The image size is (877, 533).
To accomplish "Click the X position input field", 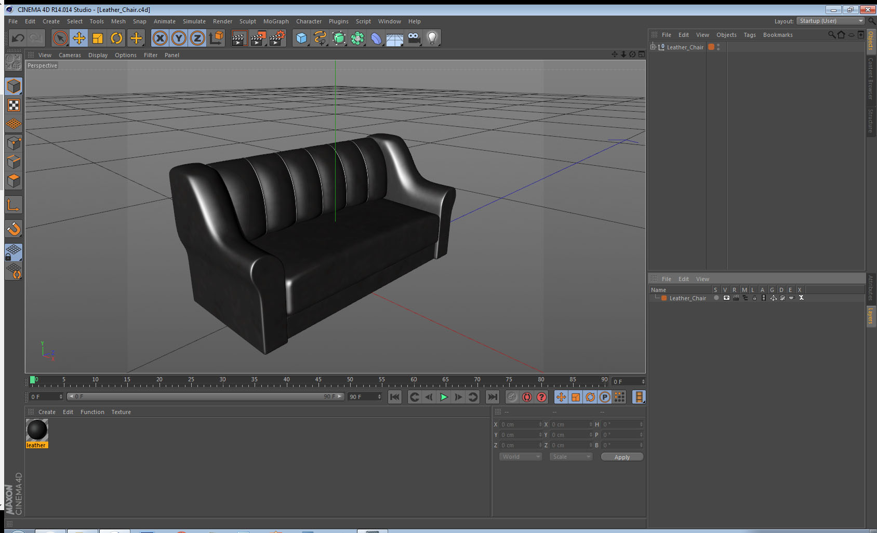I will click(521, 424).
